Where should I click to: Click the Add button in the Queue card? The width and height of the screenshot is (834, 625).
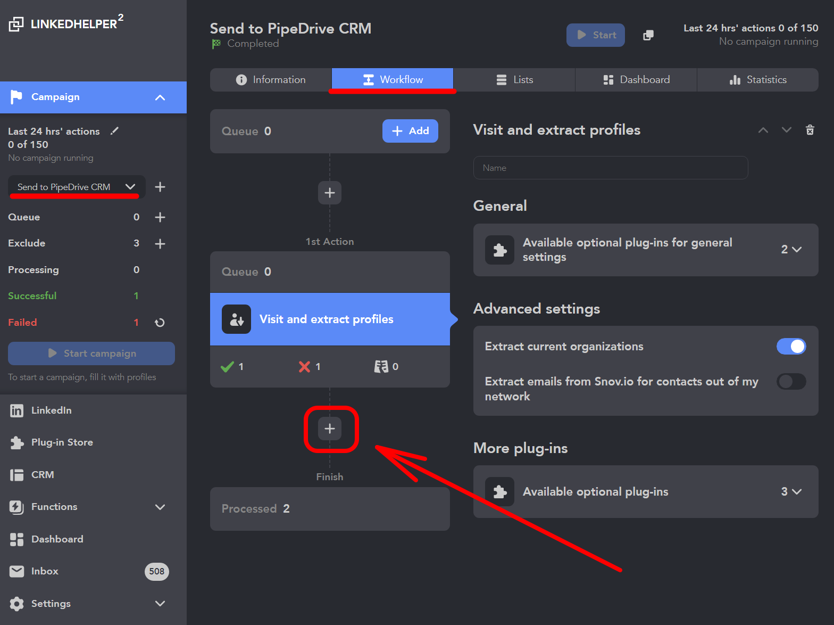[x=410, y=131]
